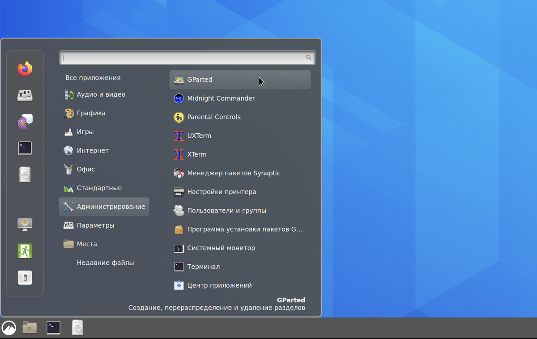Click the Системный монитор label
The height and width of the screenshot is (339, 537).
[221, 248]
